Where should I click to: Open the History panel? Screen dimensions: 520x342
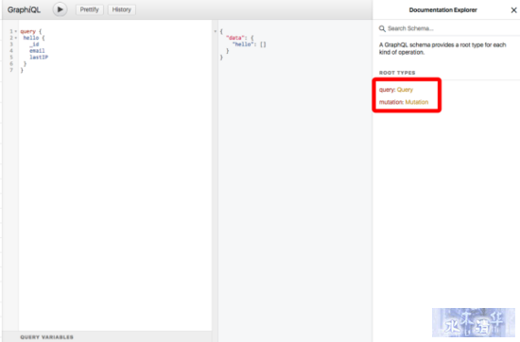121,9
